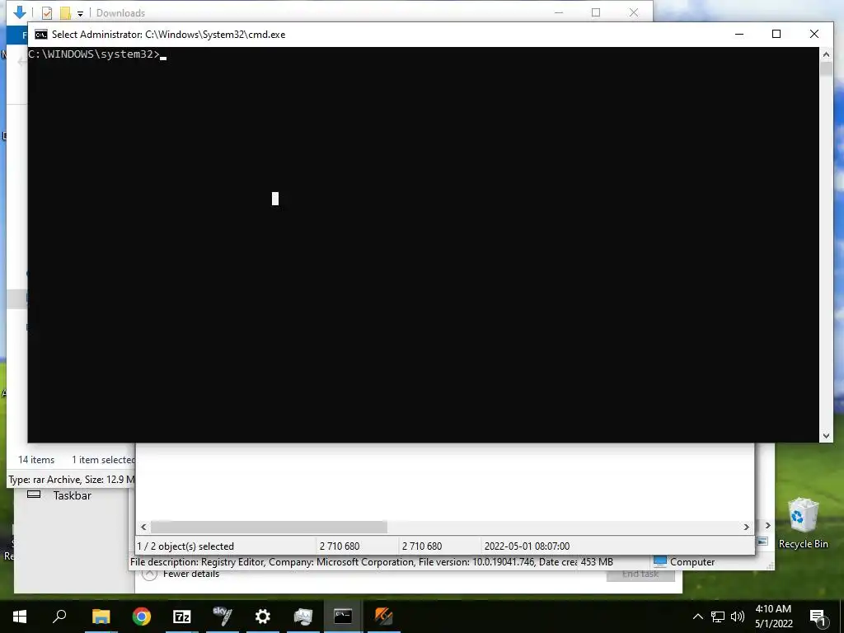Click the cmd prompt line C:\WINDOWS\system32>
Image resolution: width=844 pixels, height=633 pixels.
click(94, 54)
